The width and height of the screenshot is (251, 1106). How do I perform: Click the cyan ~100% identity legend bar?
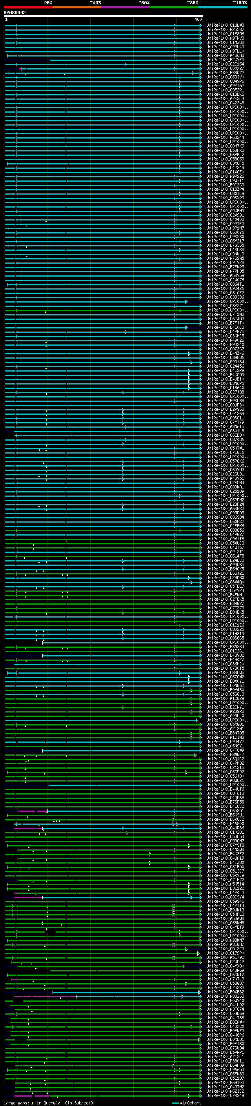click(x=223, y=7)
